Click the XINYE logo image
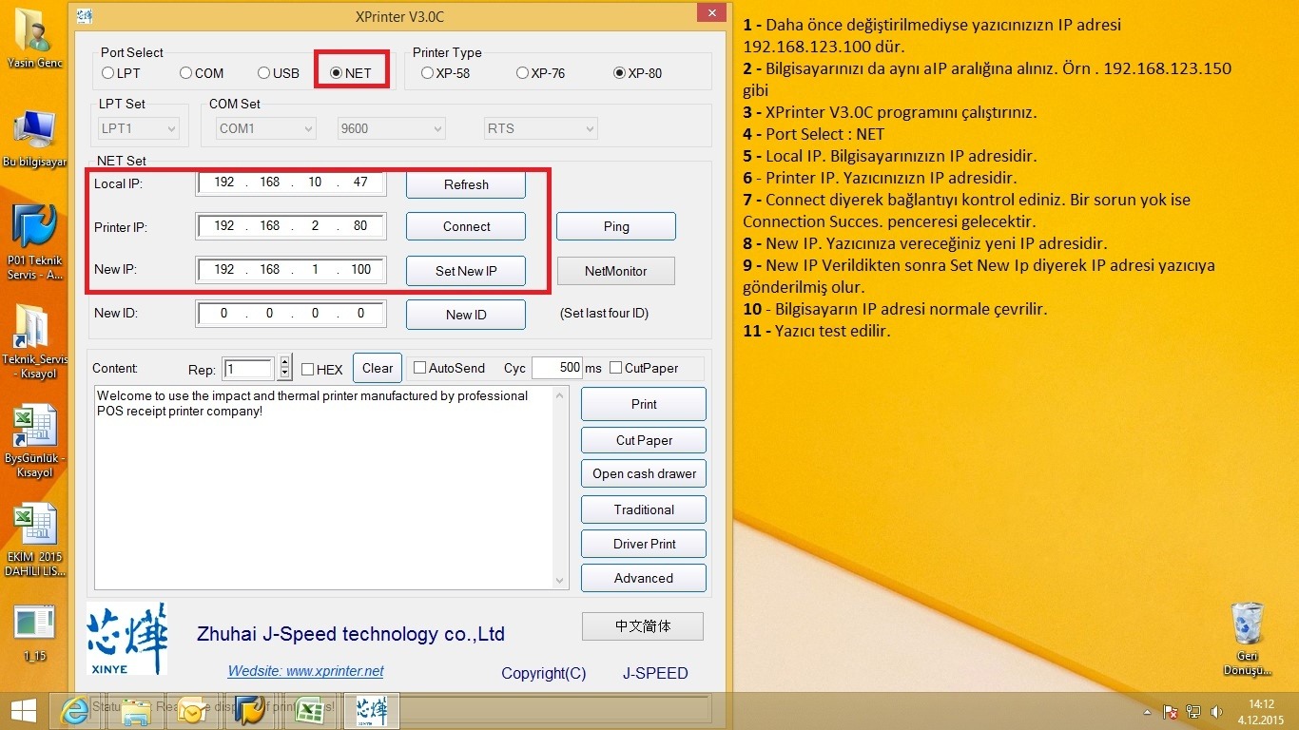Screen dimensions: 1299x730 127,638
